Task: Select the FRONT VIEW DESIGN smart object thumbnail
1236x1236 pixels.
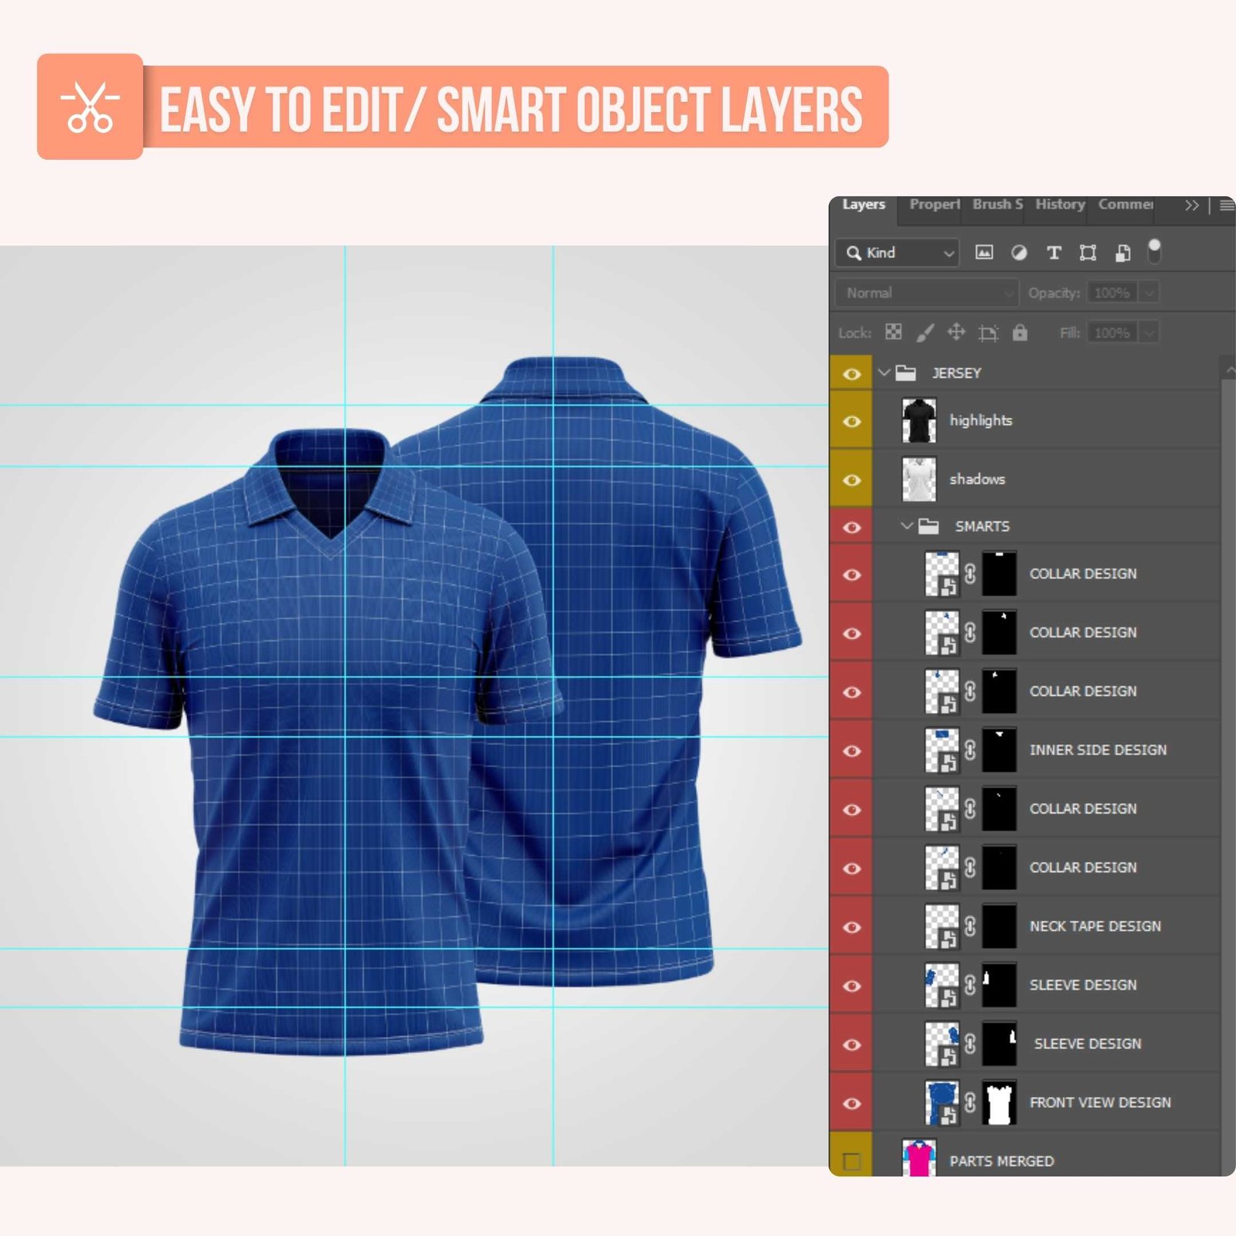Action: click(942, 1102)
